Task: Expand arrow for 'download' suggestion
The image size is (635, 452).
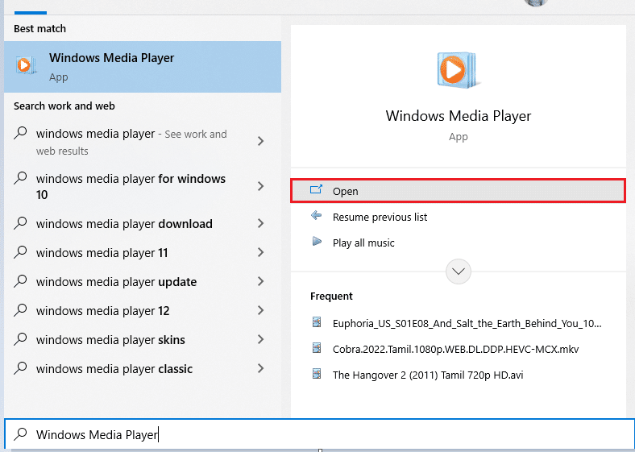Action: (x=261, y=223)
